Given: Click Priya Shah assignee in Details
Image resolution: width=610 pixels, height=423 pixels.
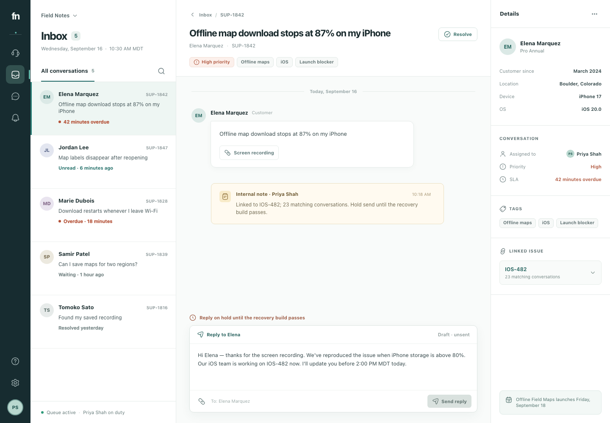Looking at the screenshot, I should coord(584,154).
